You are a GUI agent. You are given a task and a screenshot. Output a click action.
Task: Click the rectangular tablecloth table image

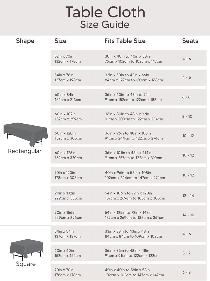click(26, 134)
